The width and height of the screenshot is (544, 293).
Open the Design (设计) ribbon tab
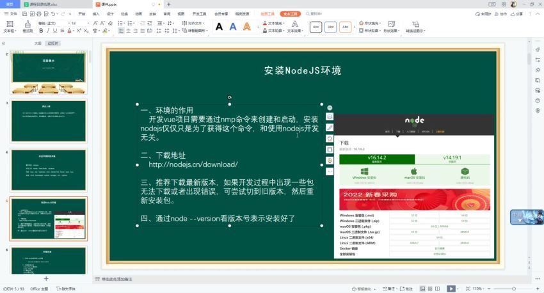[x=110, y=14]
